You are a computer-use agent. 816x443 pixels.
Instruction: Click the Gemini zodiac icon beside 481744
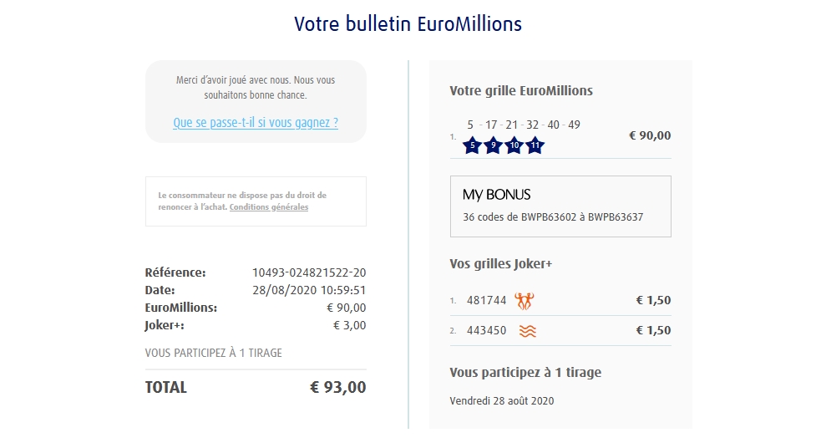tap(525, 300)
